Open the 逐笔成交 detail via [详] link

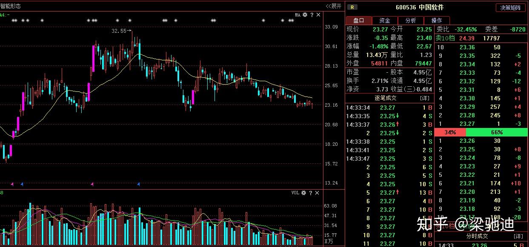click(423, 98)
